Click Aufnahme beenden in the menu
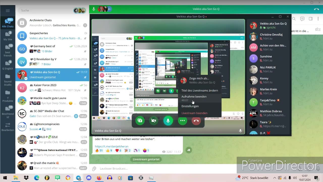 (x=199, y=98)
